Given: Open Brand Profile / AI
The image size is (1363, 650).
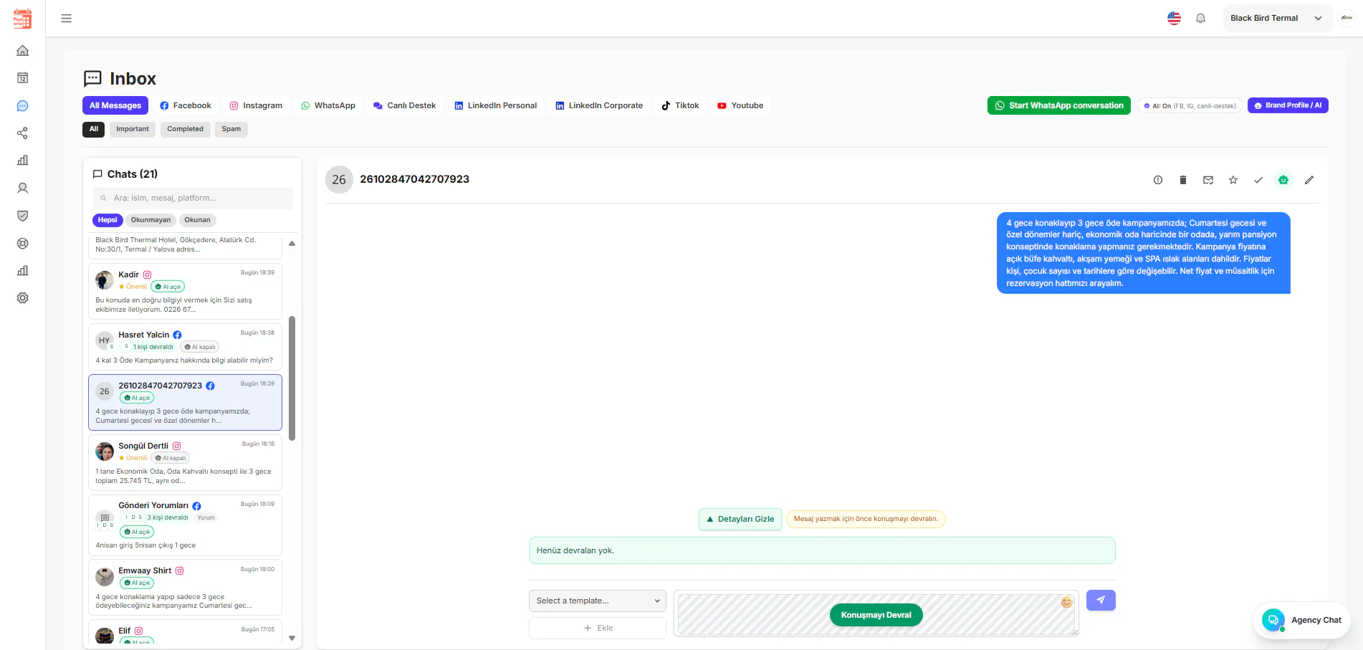Looking at the screenshot, I should click(x=1288, y=105).
